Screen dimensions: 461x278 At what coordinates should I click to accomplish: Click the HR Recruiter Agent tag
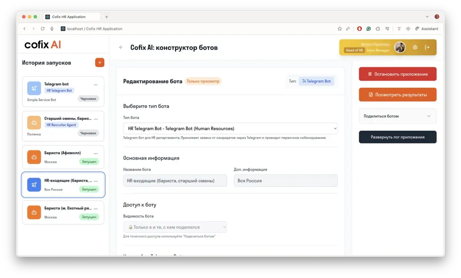coord(61,125)
